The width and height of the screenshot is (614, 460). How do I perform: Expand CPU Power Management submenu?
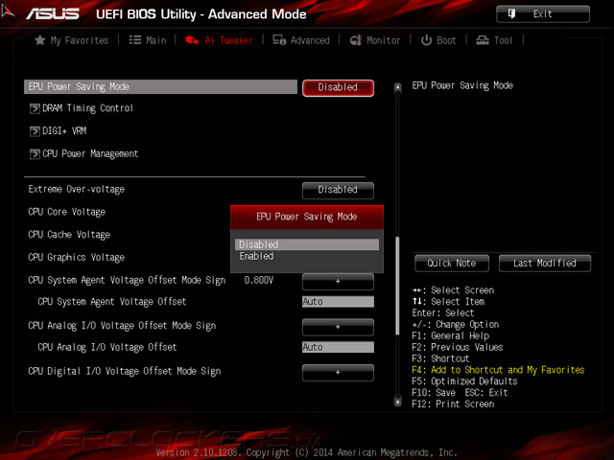coord(84,153)
